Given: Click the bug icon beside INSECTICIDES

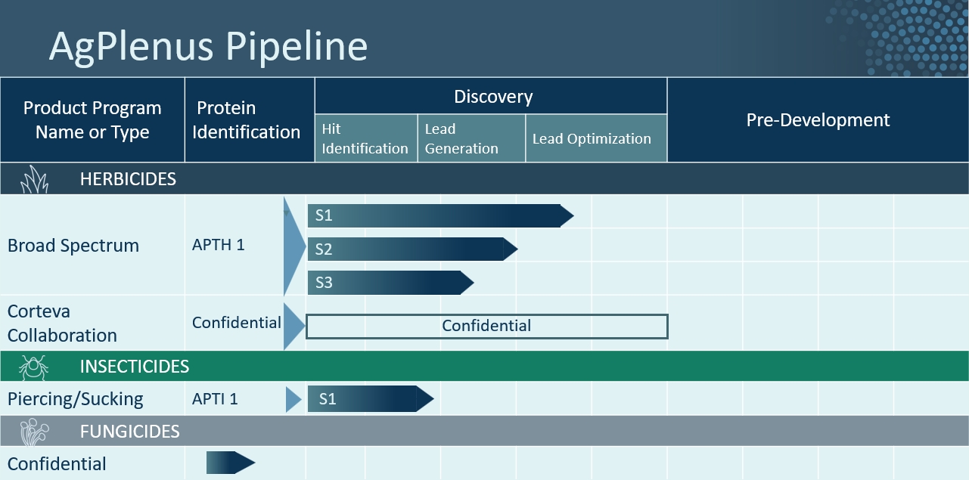Looking at the screenshot, I should (x=33, y=367).
